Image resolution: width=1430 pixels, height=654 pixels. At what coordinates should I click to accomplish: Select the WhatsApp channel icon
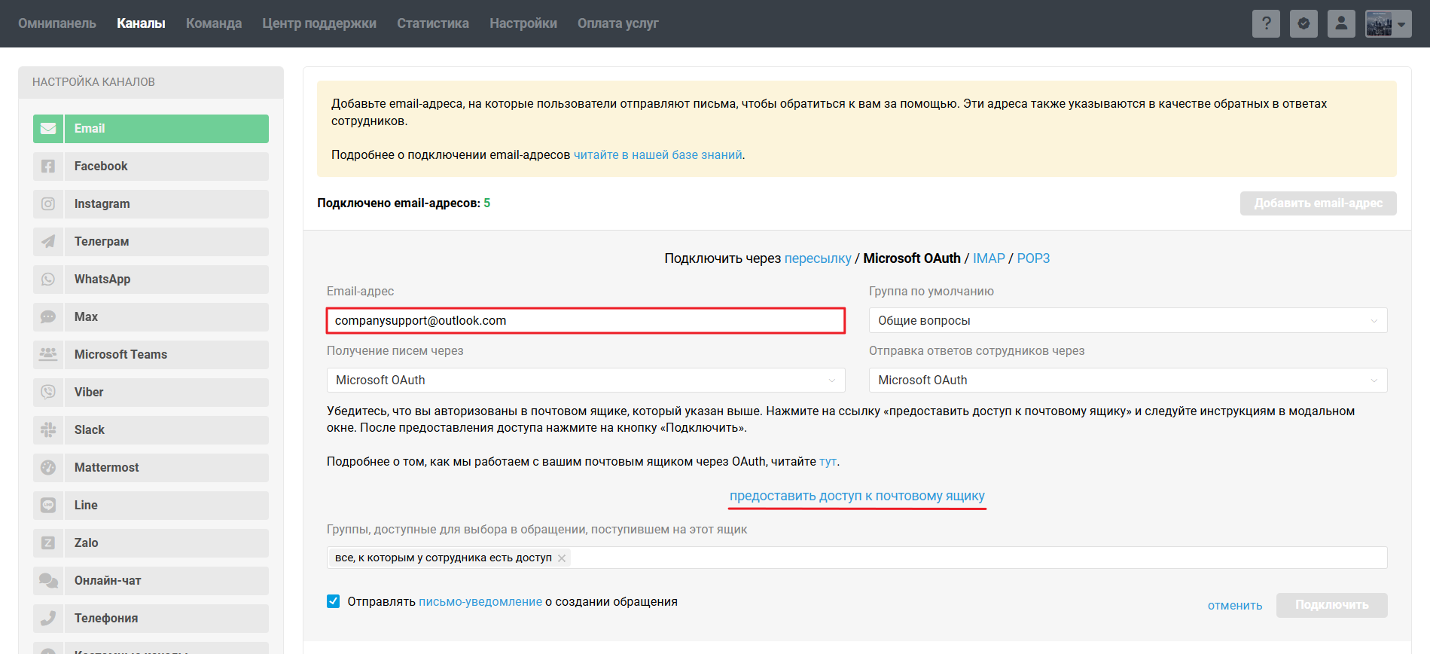[x=48, y=280]
